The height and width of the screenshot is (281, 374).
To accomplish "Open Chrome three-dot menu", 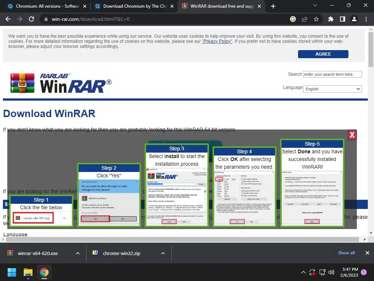I will tap(366, 19).
